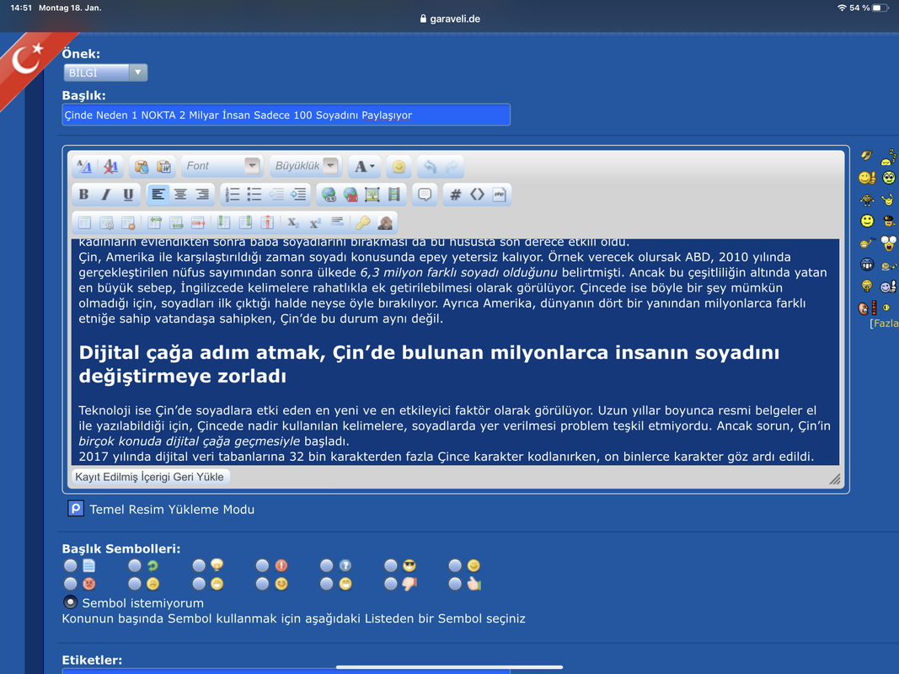899x674 pixels.
Task: Click "Kayıt Edilmiş İçerigi Geri Yükle" button
Action: coord(150,477)
